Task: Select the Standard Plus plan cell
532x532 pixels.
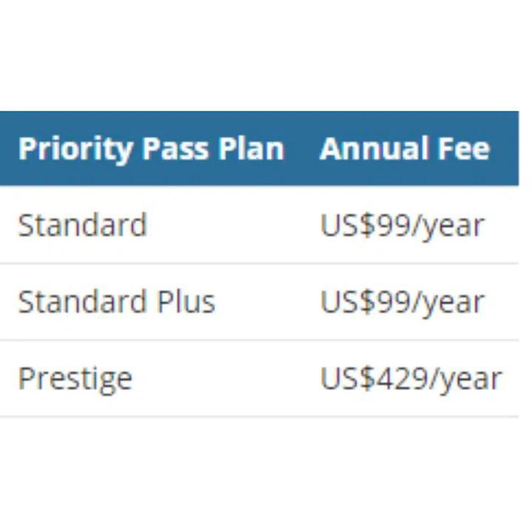Action: pos(116,302)
